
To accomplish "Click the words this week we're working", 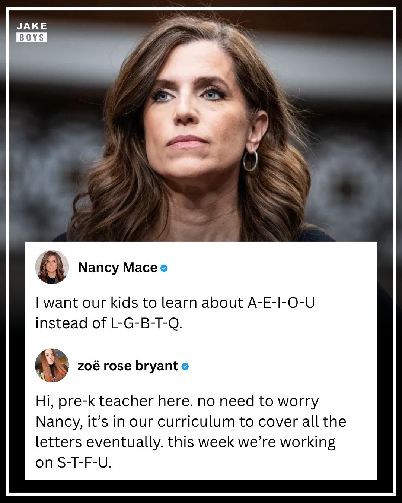I will (252, 442).
